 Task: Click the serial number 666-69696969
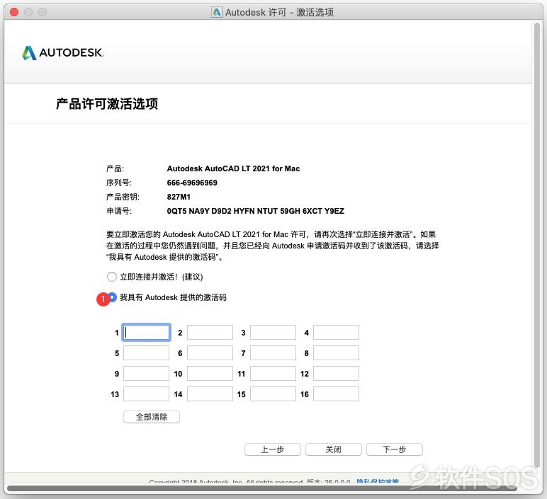tap(192, 183)
